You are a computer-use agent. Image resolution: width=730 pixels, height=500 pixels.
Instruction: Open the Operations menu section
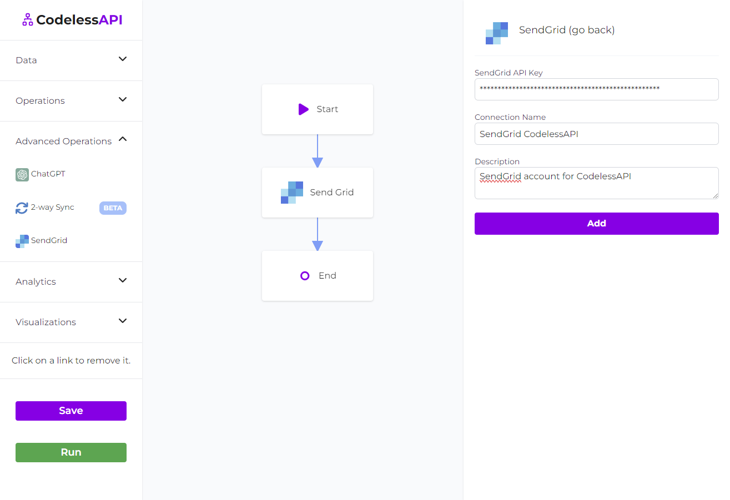[71, 101]
